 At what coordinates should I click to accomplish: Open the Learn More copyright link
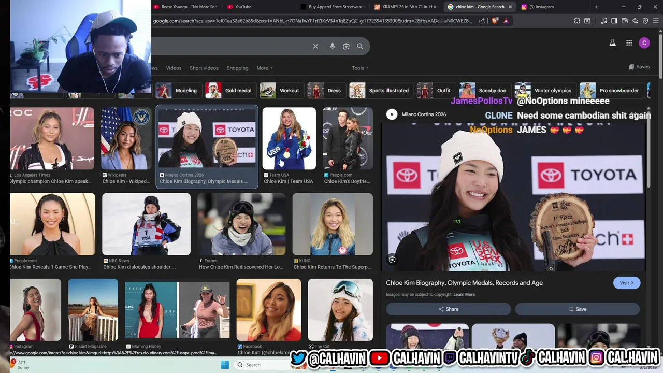click(x=464, y=295)
